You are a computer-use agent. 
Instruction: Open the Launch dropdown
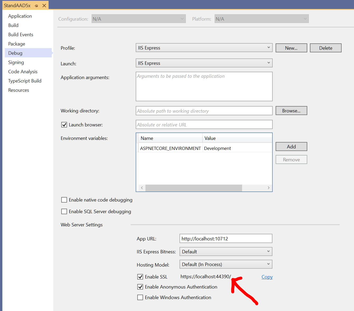pos(268,63)
